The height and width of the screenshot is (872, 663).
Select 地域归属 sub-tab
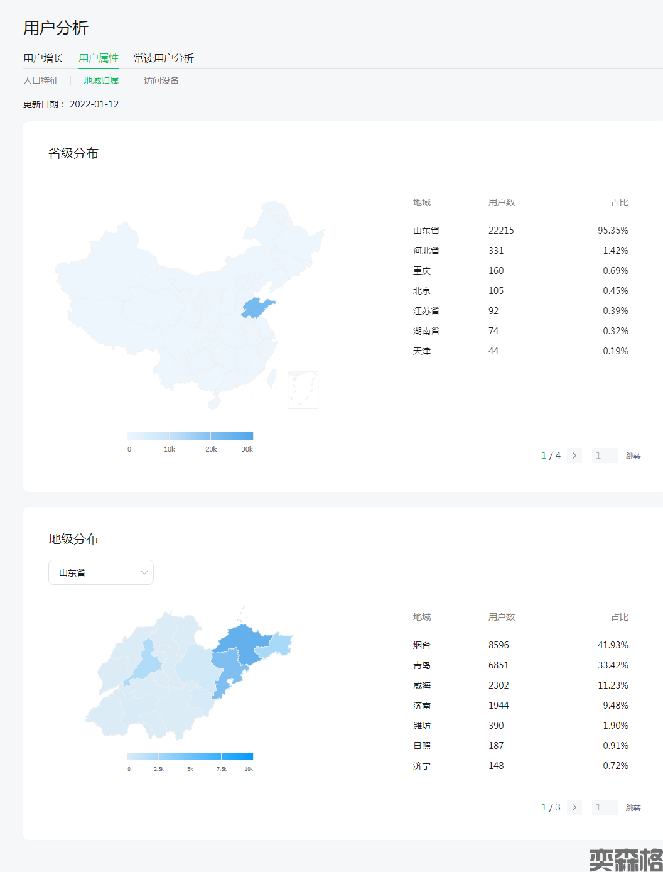click(x=101, y=80)
